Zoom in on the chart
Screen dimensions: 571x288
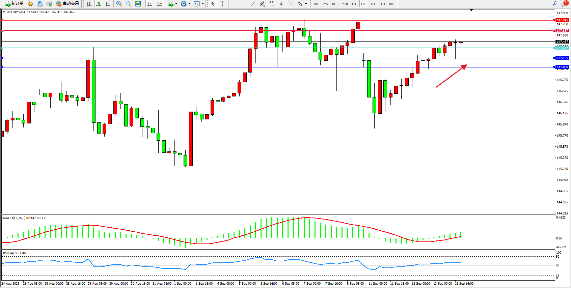coord(119,4)
